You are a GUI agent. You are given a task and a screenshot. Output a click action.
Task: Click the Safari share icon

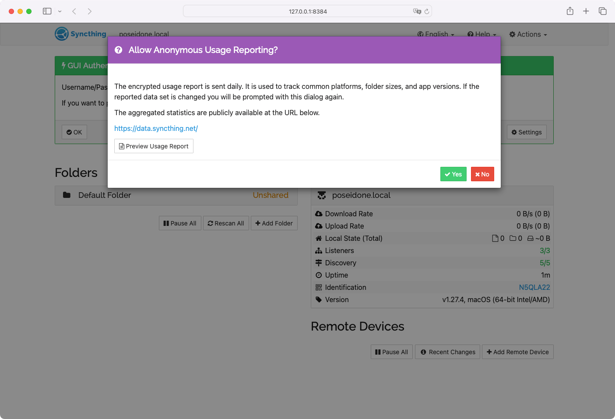(570, 11)
